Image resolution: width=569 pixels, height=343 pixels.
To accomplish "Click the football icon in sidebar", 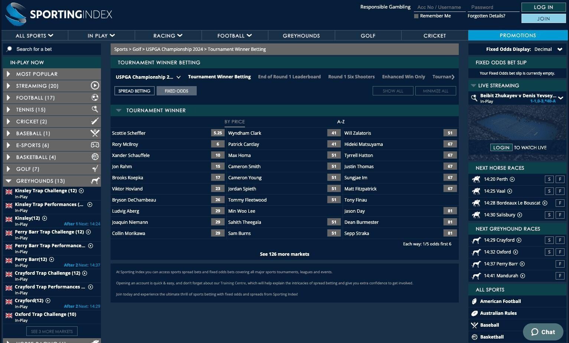I will [x=95, y=98].
